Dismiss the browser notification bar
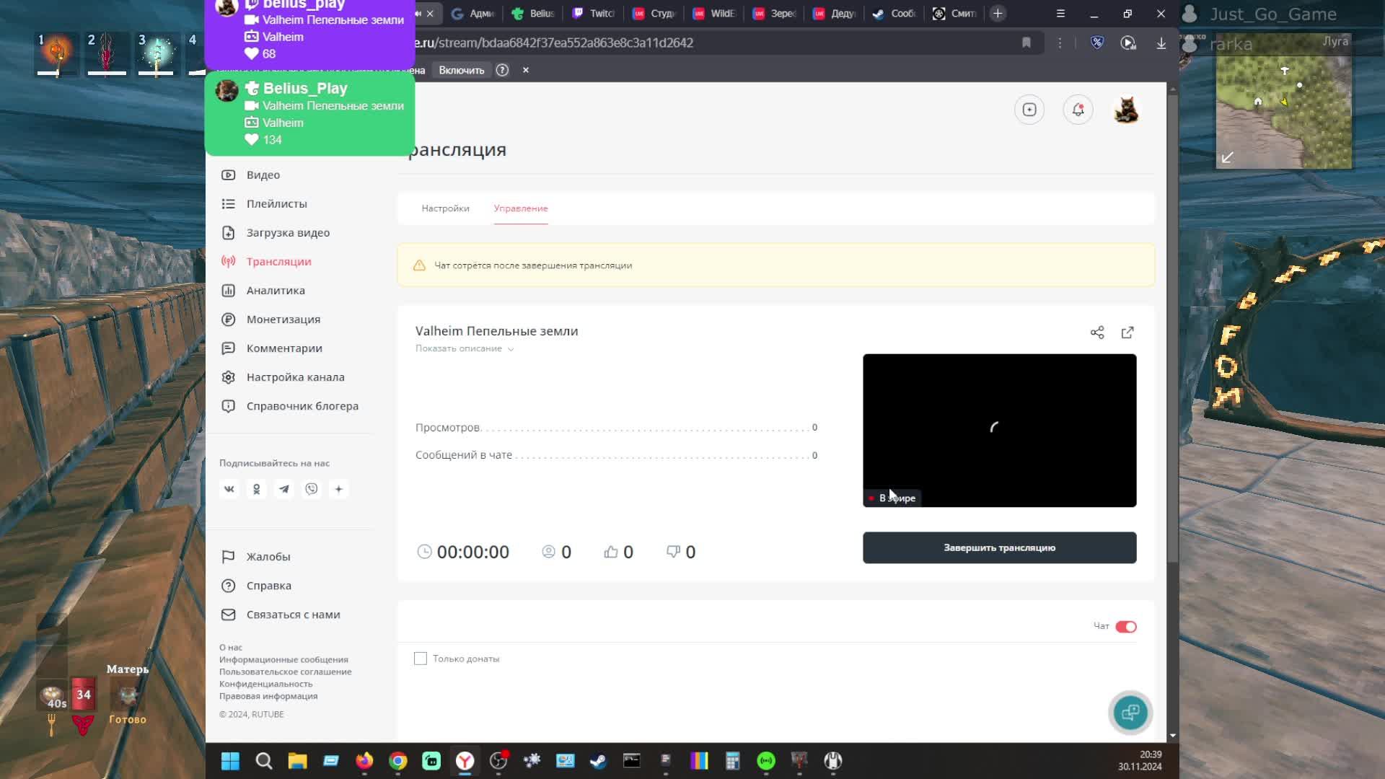 click(526, 70)
